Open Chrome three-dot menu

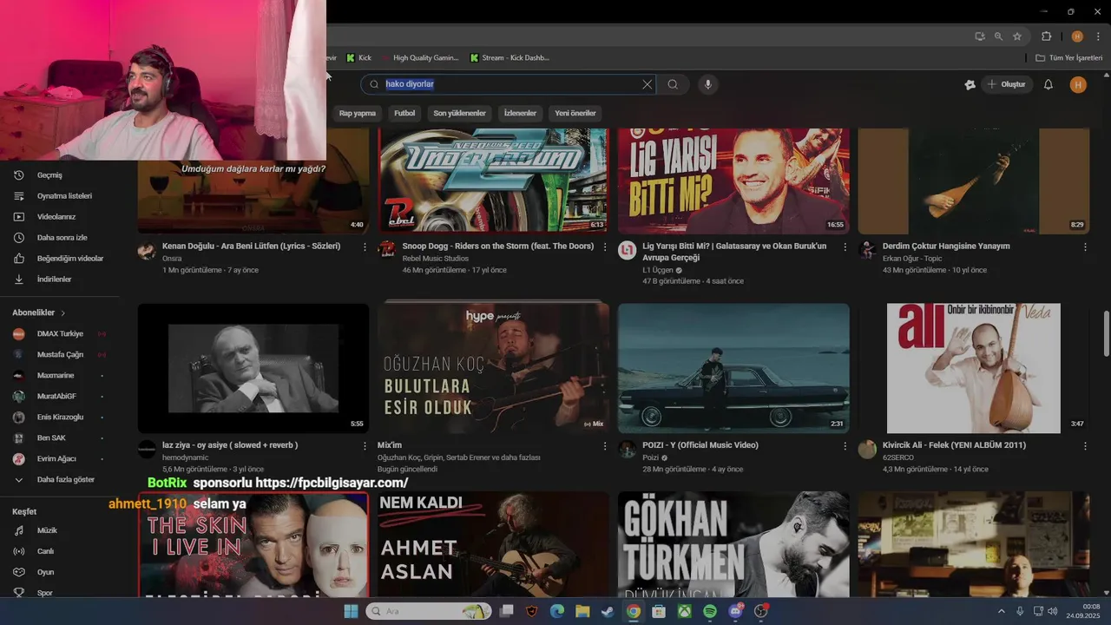pos(1098,36)
